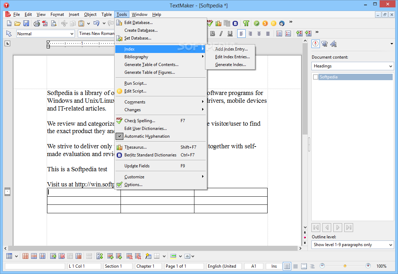The image size is (398, 274).
Task: Open the Format menu
Action: point(57,14)
